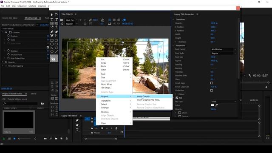
Task: Click the timeline zoom scroll bar
Action: tap(101, 139)
